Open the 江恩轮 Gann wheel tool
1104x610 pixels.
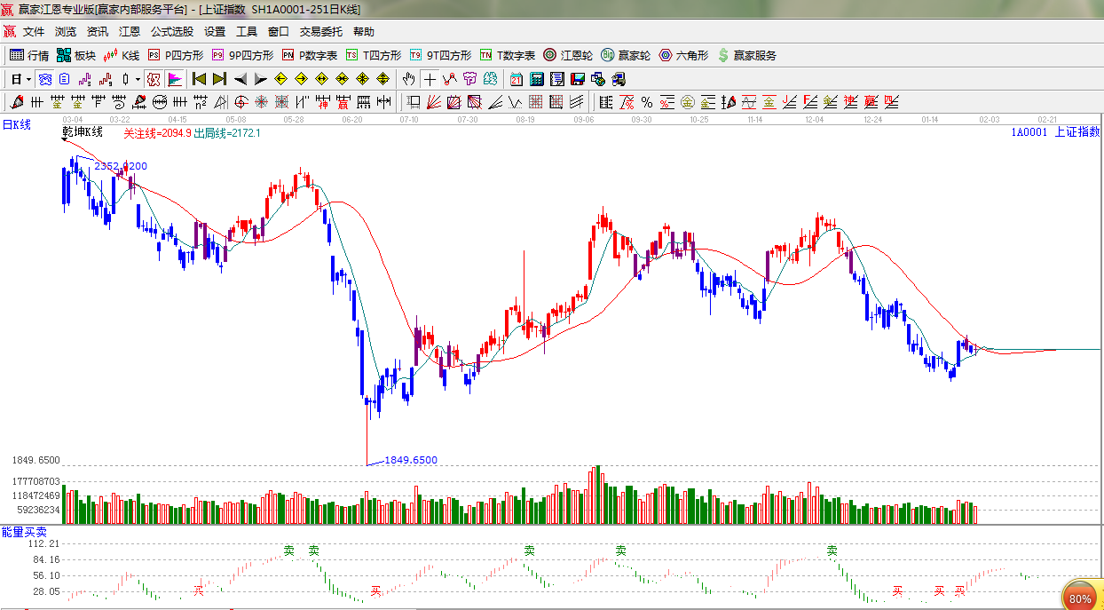568,55
